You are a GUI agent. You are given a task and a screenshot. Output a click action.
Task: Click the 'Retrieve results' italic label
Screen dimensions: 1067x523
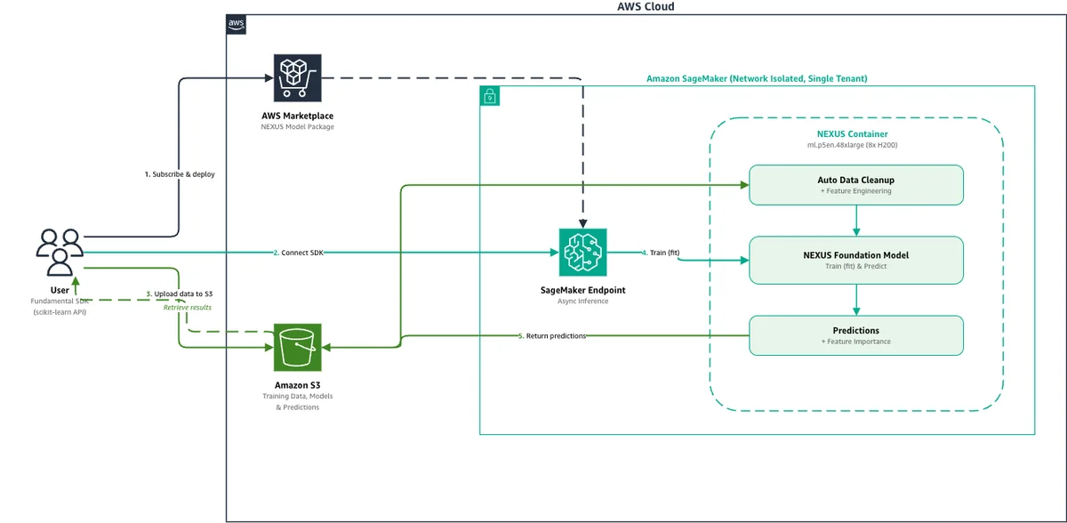pyautogui.click(x=187, y=307)
